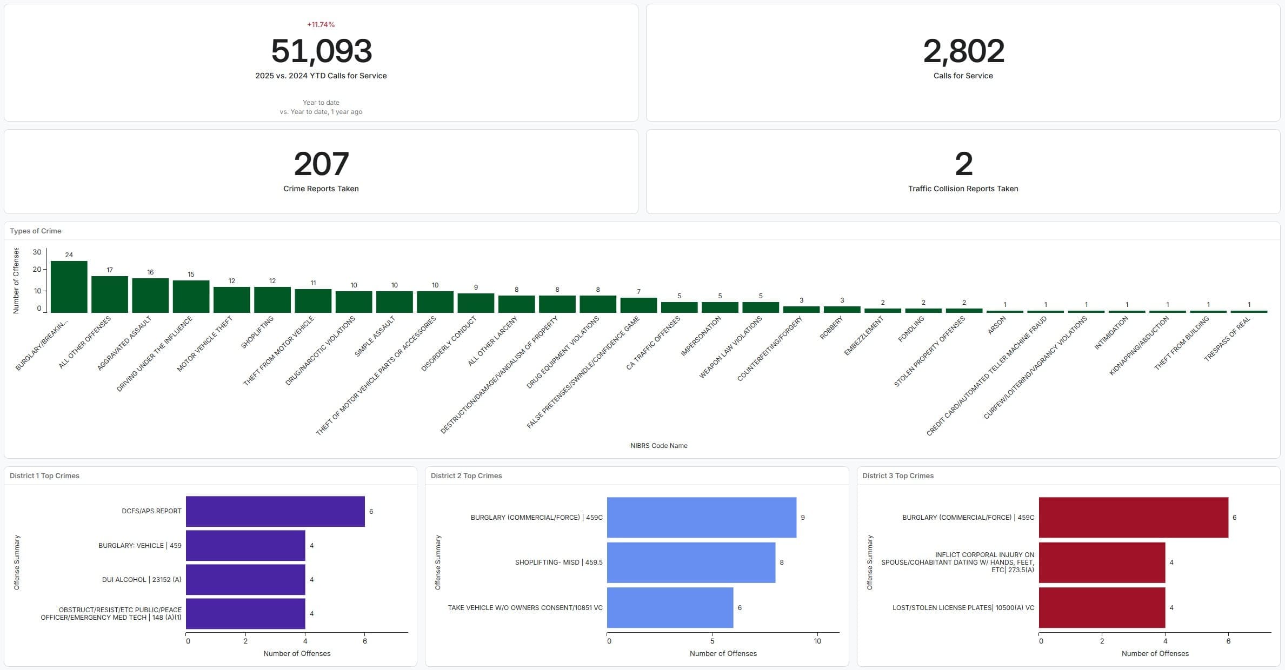Click the District 3 Top Crimes title
The width and height of the screenshot is (1285, 670).
(x=898, y=475)
